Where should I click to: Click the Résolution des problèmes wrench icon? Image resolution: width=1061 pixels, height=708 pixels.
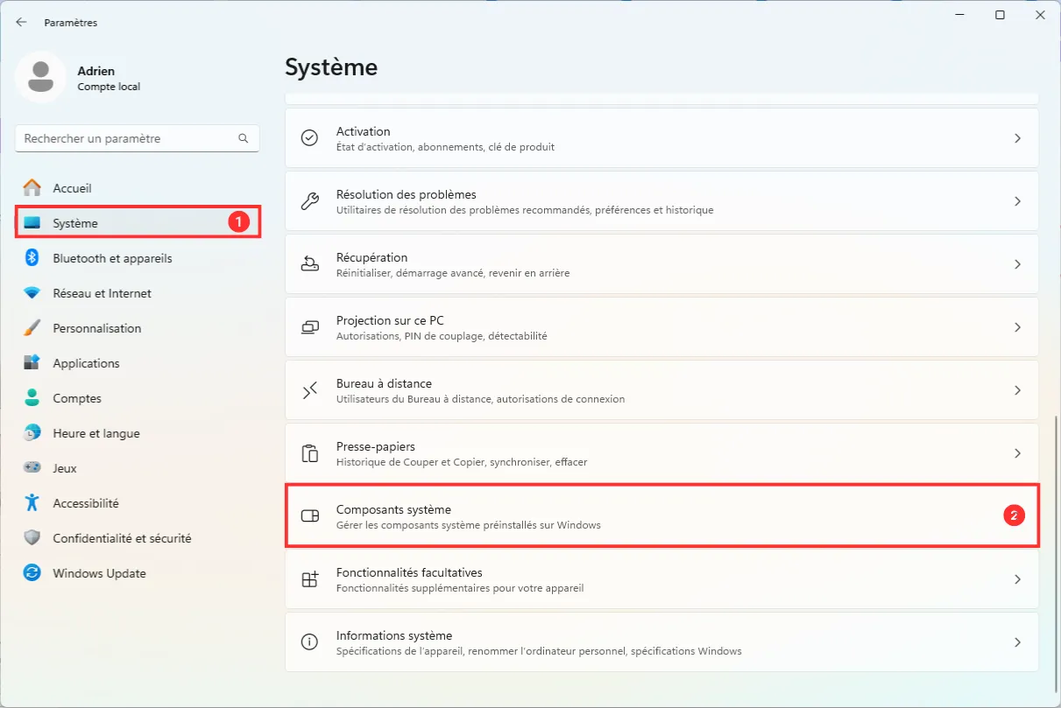309,201
